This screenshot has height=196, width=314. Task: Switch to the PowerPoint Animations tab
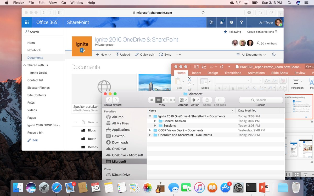(256, 73)
